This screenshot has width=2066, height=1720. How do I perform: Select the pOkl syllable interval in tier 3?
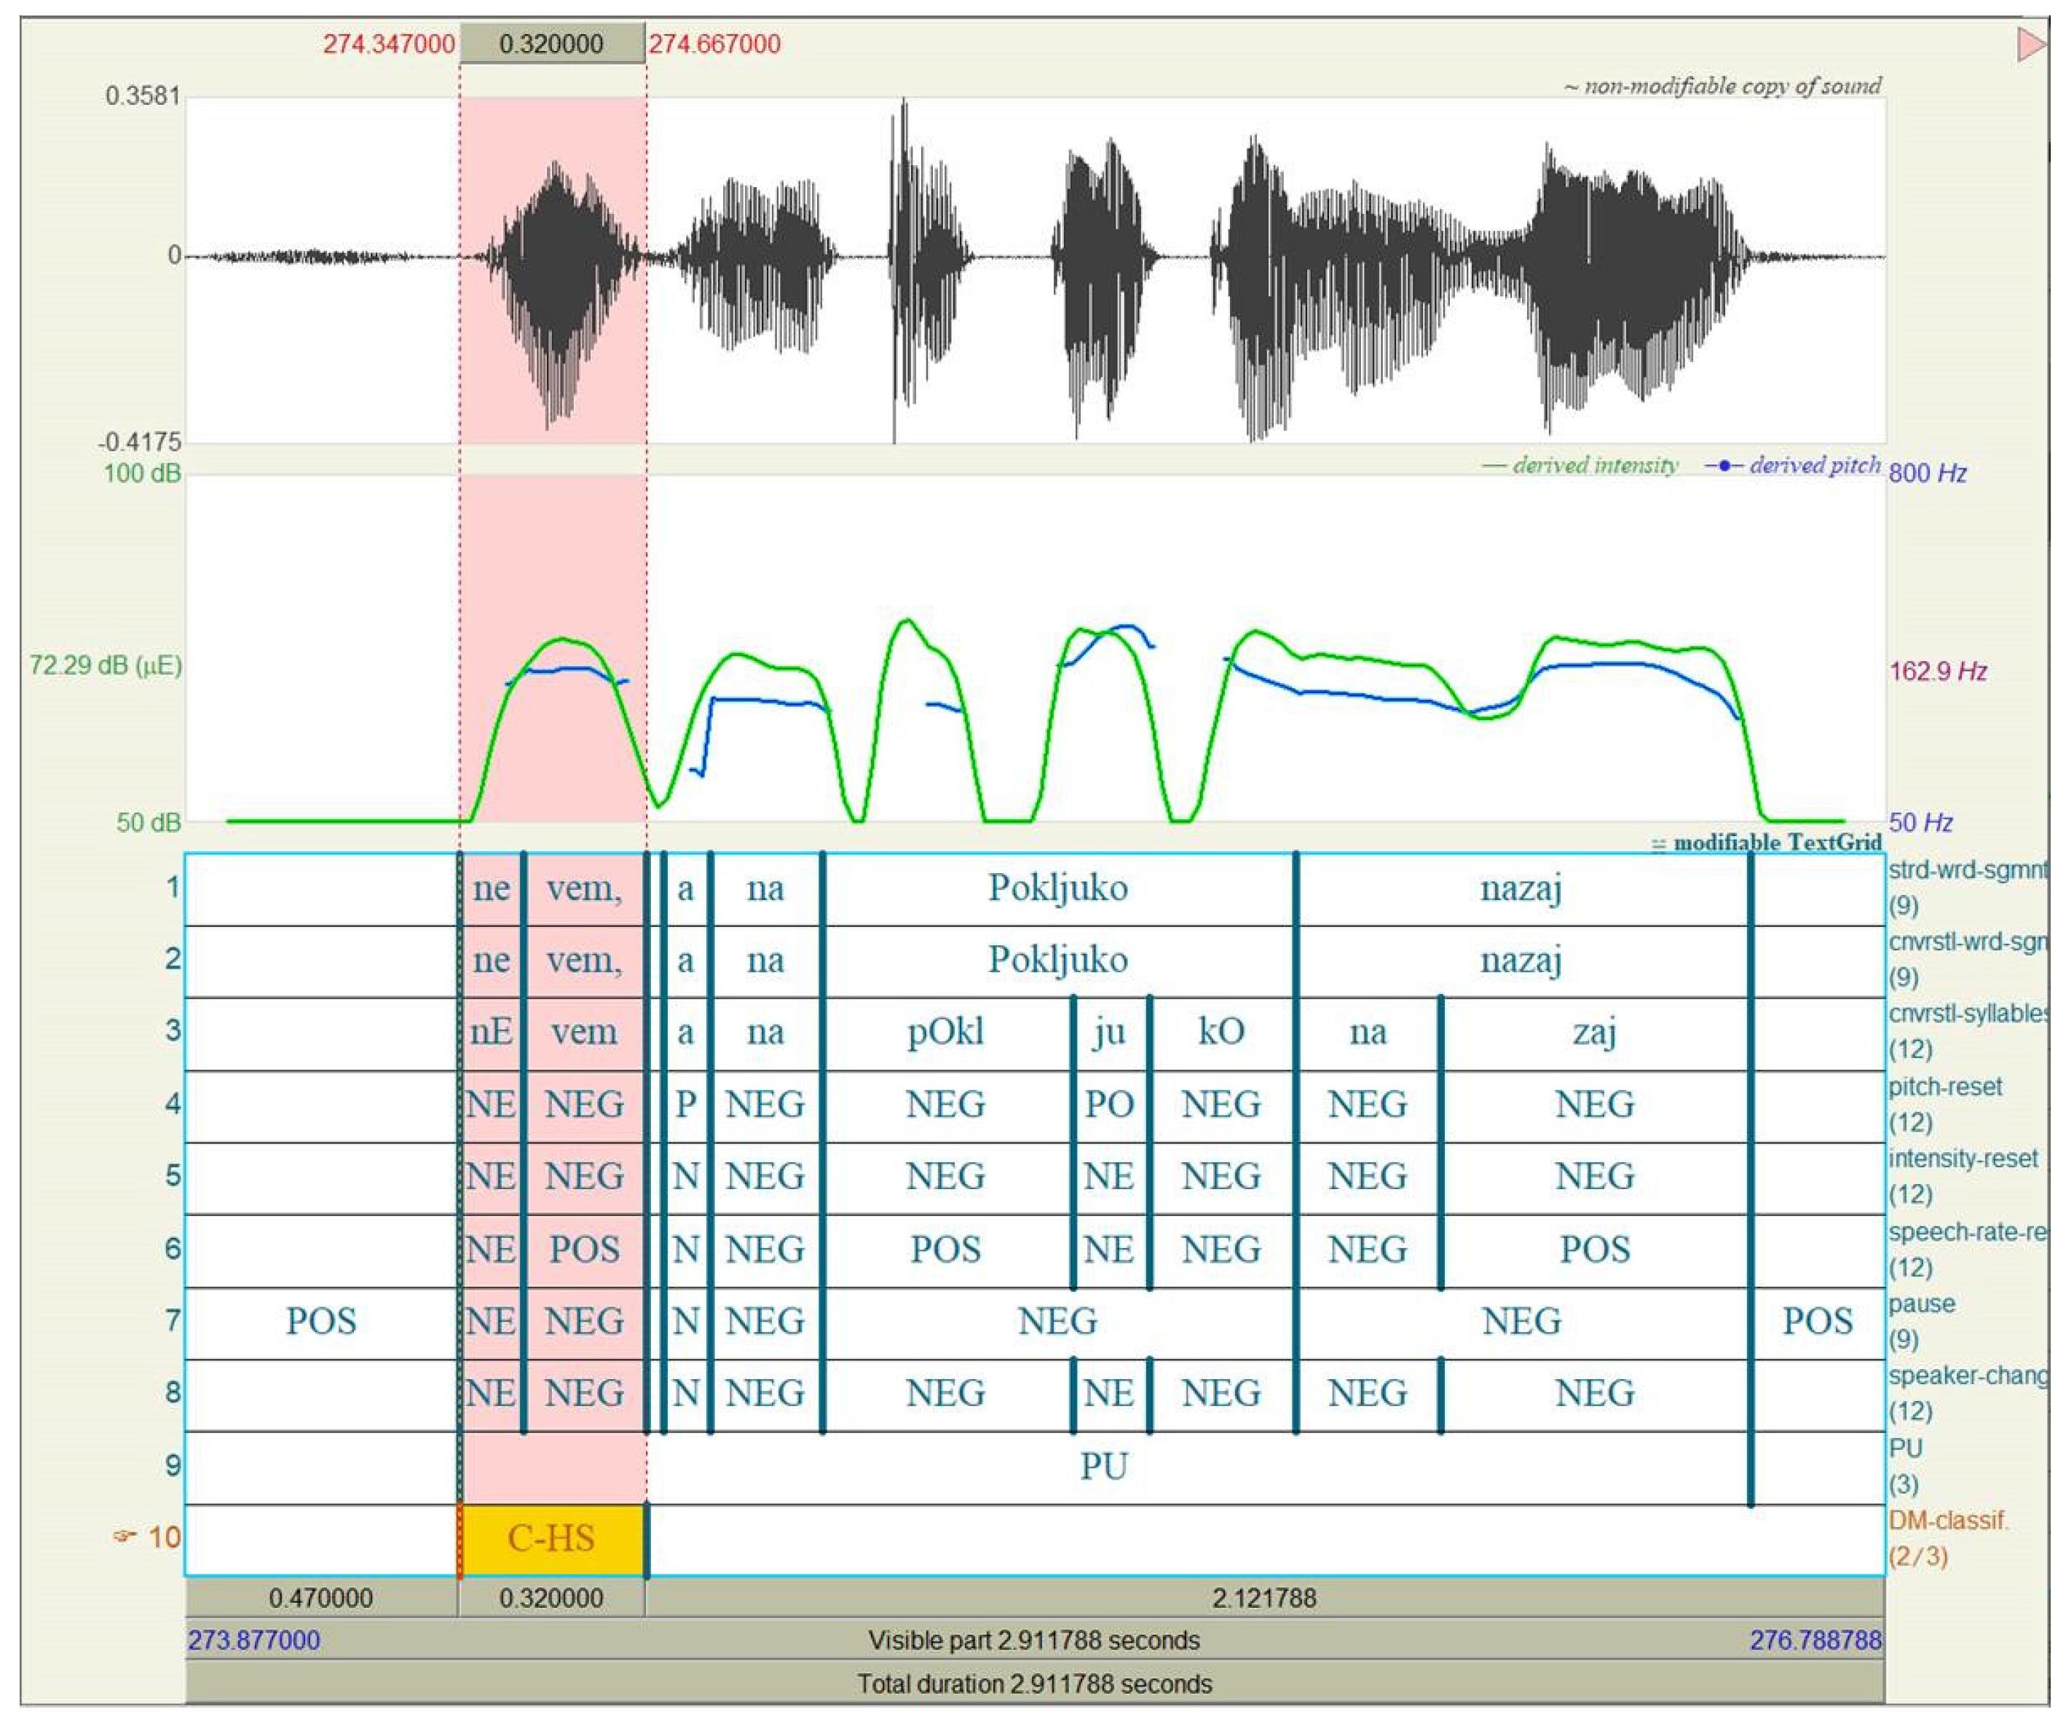tap(945, 1032)
